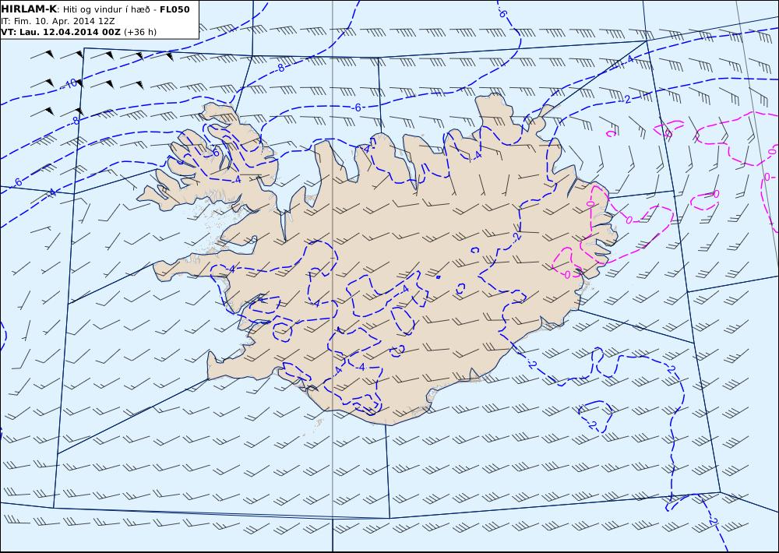Click the HIRLAM-K model title text
This screenshot has width=779, height=553.
[x=30, y=9]
